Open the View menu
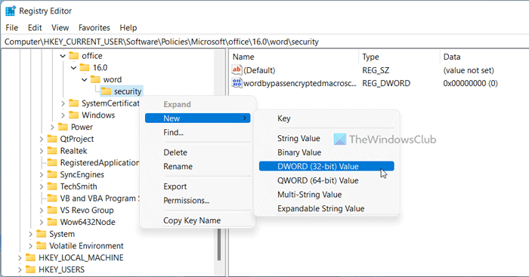 (x=60, y=28)
